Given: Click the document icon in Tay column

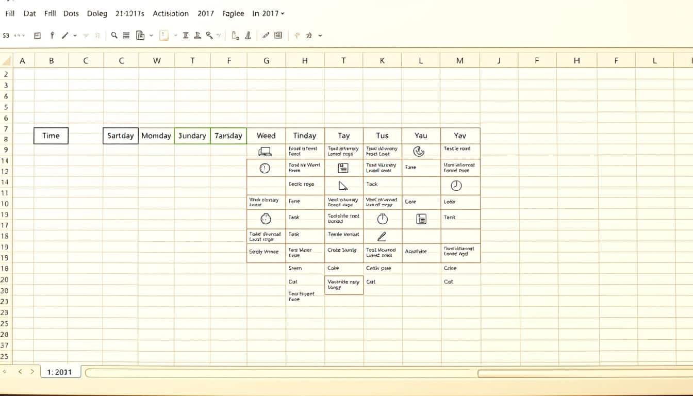Looking at the screenshot, I should [x=343, y=168].
